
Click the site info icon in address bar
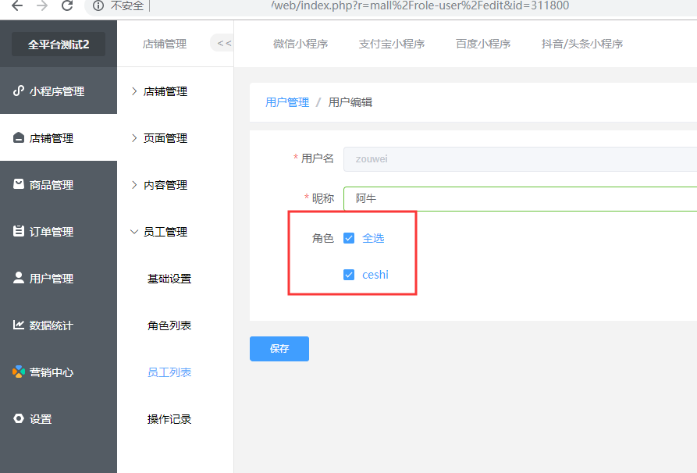point(98,5)
